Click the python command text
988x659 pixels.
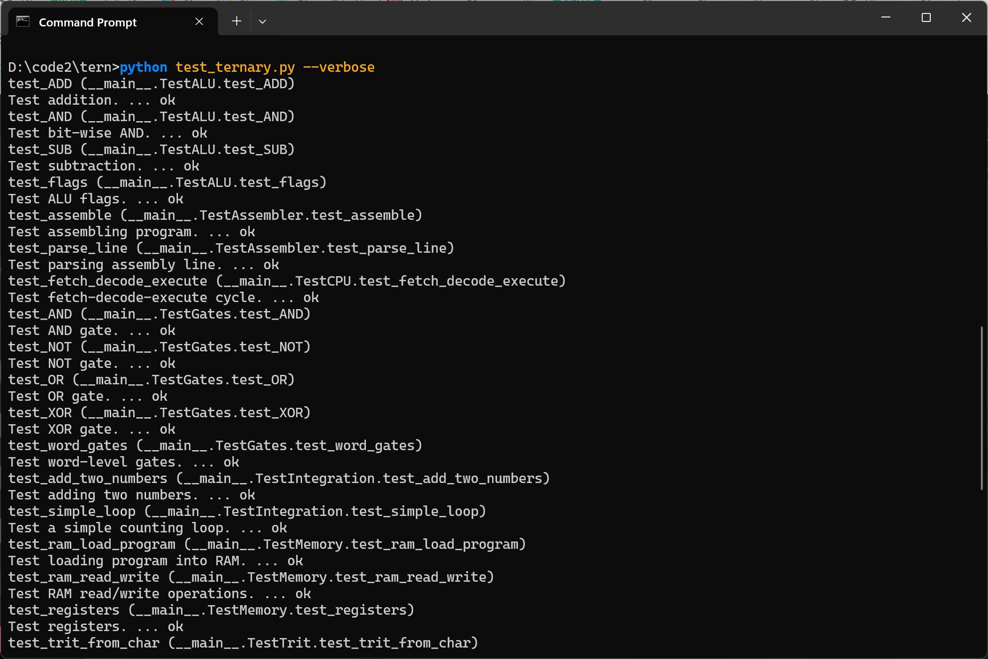click(x=144, y=67)
